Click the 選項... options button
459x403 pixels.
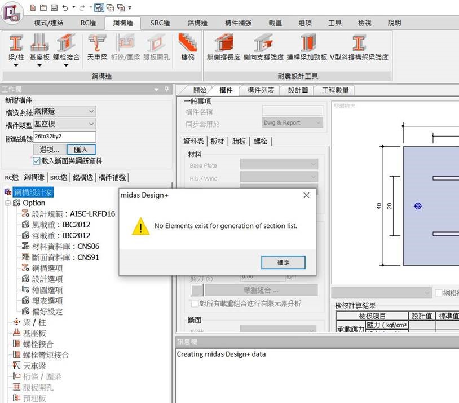(50, 150)
